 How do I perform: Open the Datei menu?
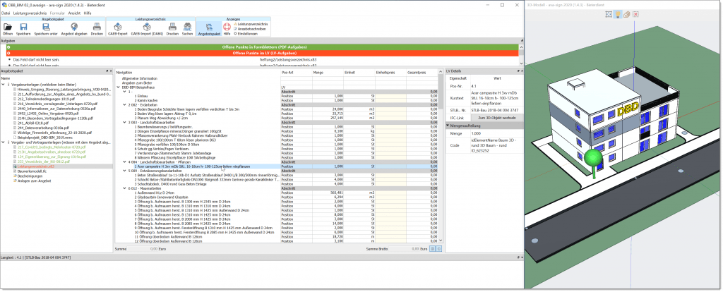click(x=6, y=13)
